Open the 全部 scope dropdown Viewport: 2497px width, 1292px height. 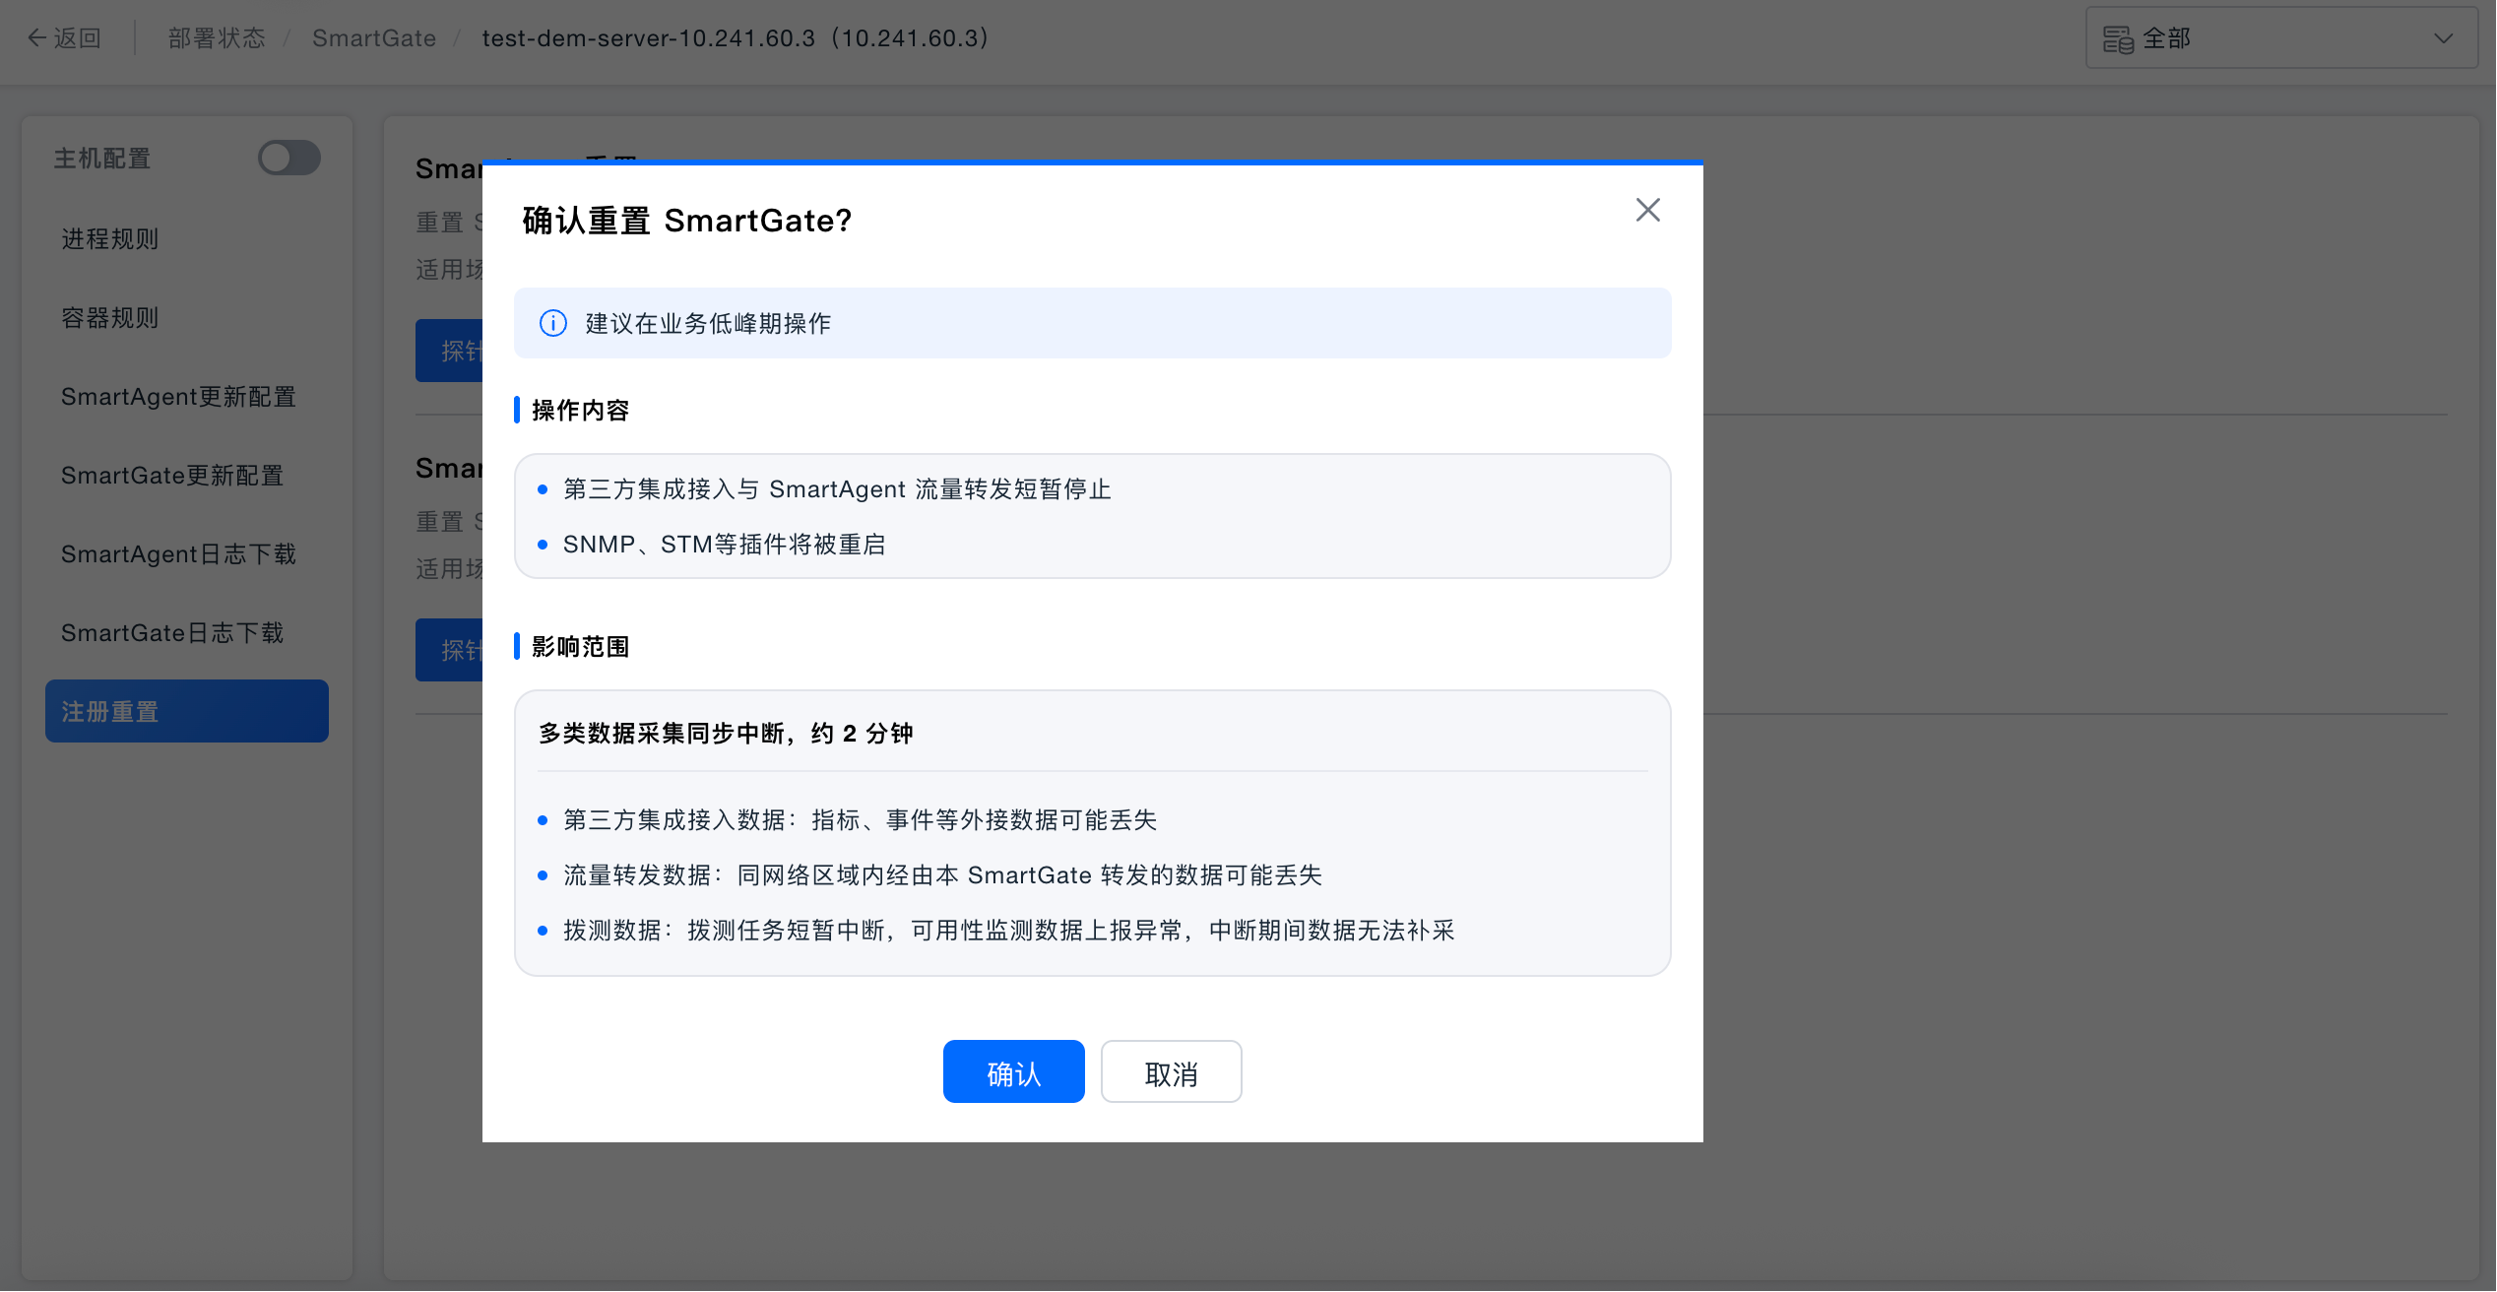(2281, 38)
